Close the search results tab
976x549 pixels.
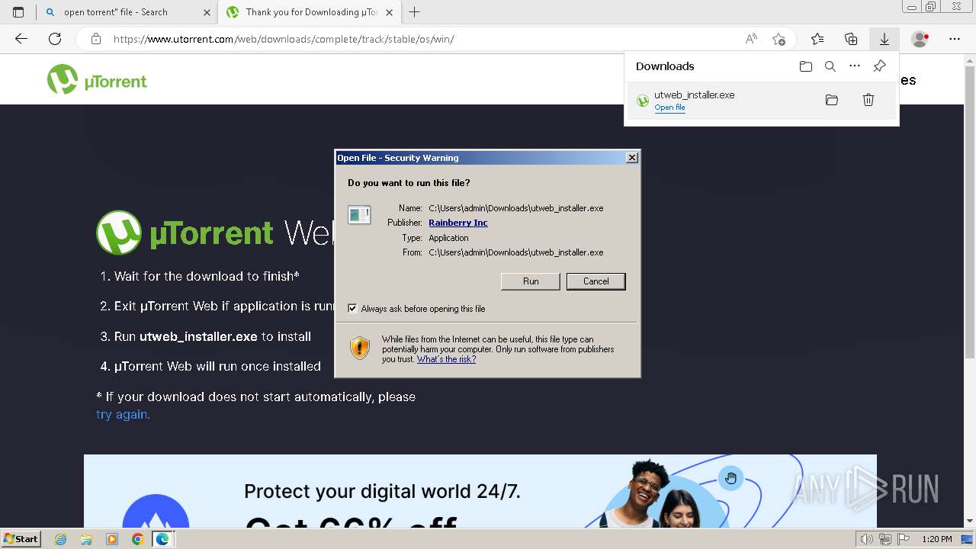point(207,12)
